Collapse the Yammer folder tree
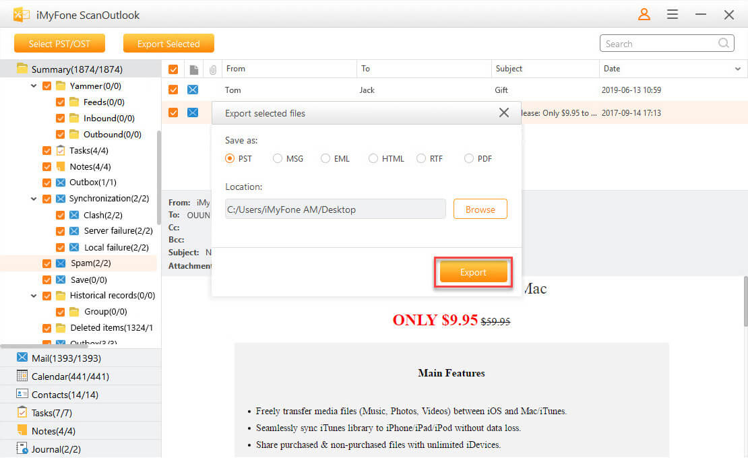Screen dimensions: 748x458 pos(34,86)
